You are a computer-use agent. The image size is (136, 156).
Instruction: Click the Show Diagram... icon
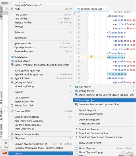coord(77,148)
